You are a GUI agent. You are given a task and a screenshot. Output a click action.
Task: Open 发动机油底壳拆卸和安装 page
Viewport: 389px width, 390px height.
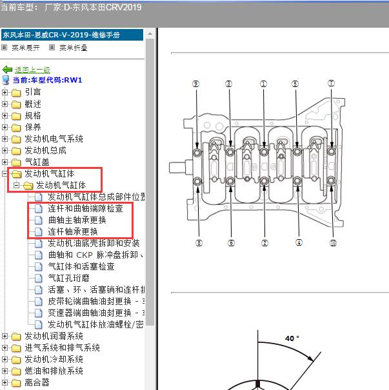click(x=94, y=243)
